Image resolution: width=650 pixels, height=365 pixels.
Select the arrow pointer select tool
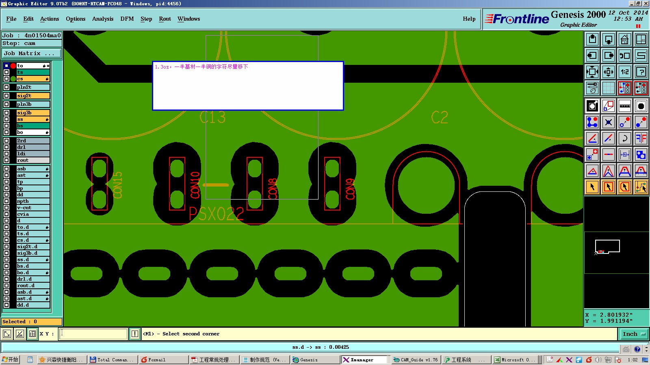pyautogui.click(x=592, y=187)
